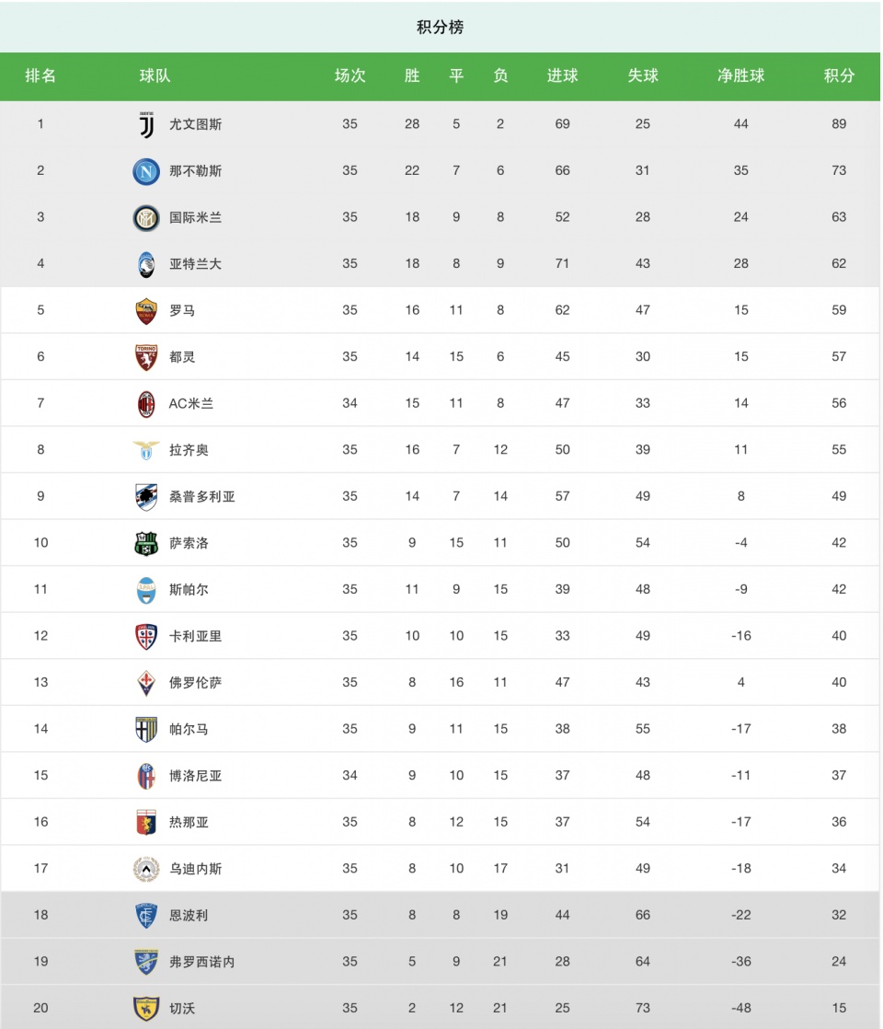883x1029 pixels.
Task: Click the Parma striped shield logo
Action: pyautogui.click(x=146, y=730)
